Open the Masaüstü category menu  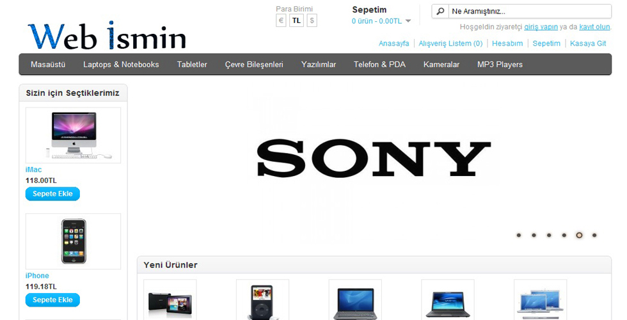pos(48,65)
